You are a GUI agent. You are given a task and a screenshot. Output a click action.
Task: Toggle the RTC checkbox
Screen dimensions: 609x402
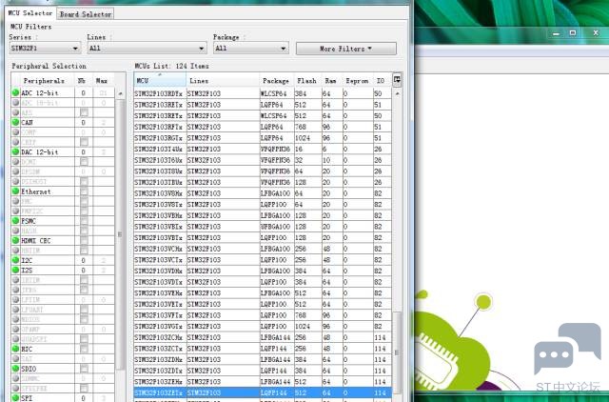coord(84,349)
